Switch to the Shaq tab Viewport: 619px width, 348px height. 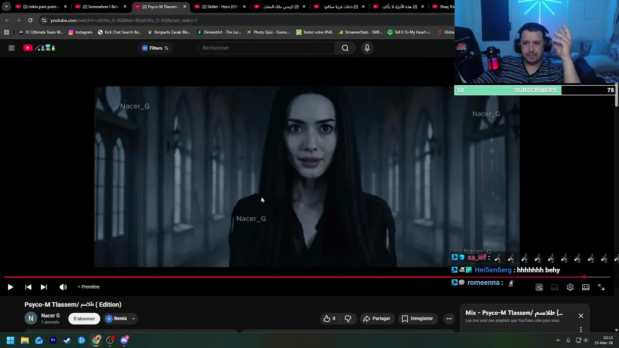(x=442, y=7)
